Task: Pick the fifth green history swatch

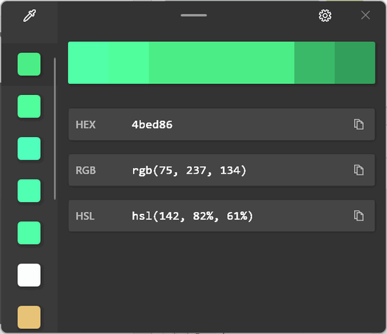Action: (29, 233)
